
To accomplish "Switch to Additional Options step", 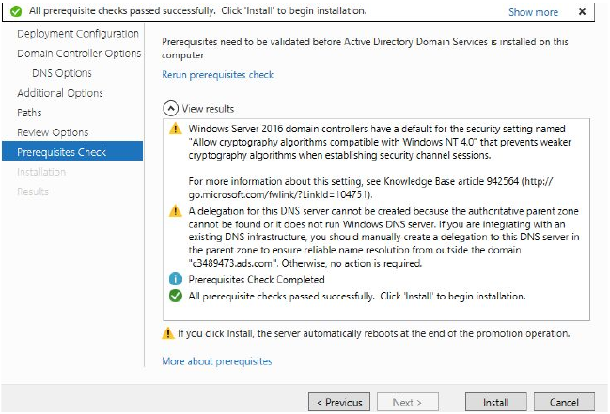I will (x=60, y=93).
